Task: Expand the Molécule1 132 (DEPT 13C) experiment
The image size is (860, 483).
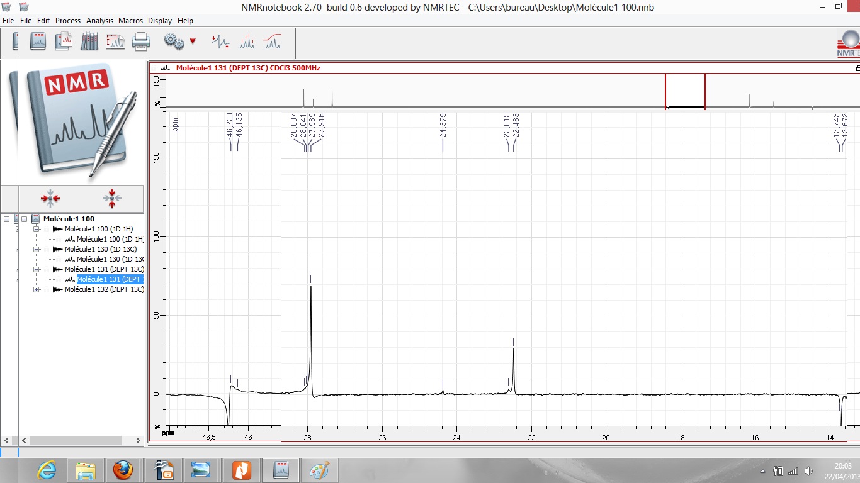Action: click(x=37, y=289)
